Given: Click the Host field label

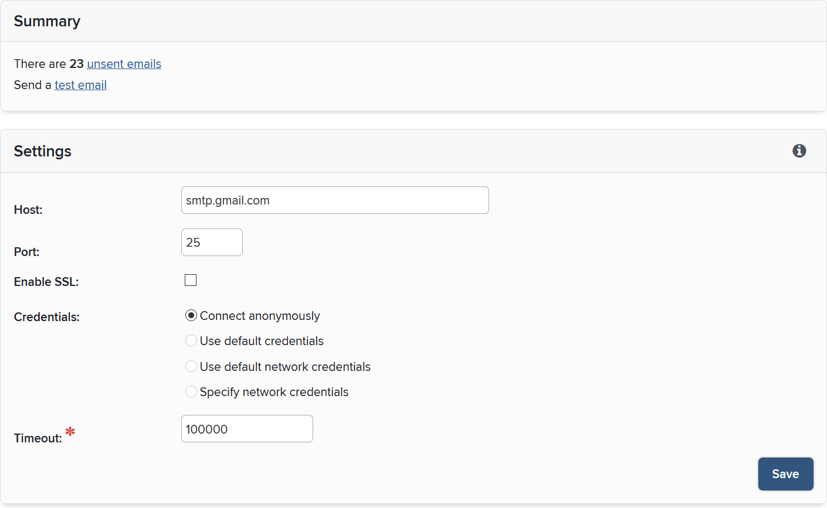Looking at the screenshot, I should click(28, 210).
